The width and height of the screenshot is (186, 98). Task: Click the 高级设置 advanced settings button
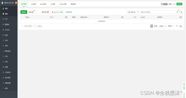point(31,12)
